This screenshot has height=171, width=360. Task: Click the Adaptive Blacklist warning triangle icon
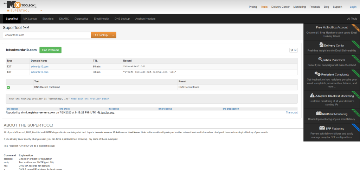(x=312, y=95)
